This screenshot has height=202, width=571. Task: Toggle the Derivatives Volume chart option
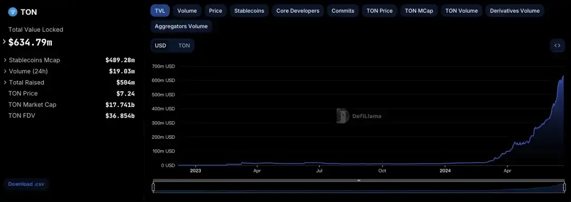514,11
